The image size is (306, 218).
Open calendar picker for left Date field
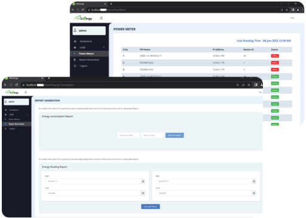(x=143, y=181)
